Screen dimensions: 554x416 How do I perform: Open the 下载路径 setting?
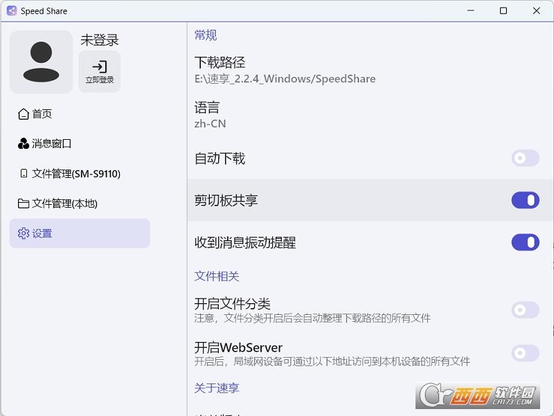tap(285, 70)
